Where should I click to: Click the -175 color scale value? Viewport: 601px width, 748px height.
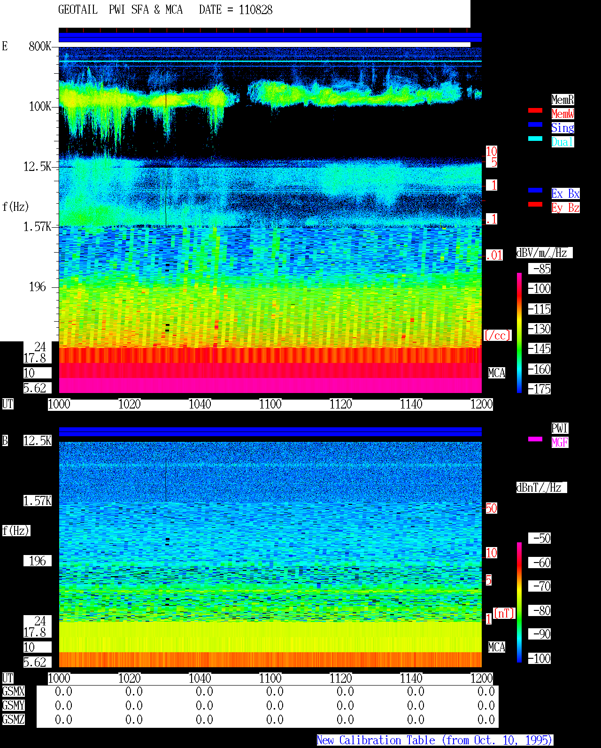(x=539, y=389)
